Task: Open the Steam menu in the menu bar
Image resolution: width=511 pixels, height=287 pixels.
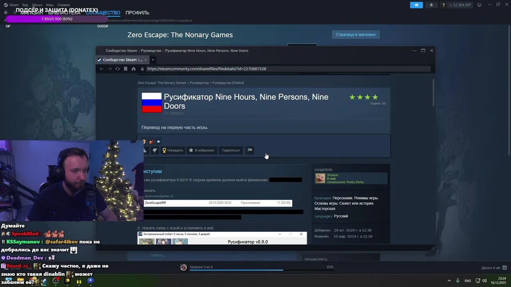Action: (x=14, y=5)
